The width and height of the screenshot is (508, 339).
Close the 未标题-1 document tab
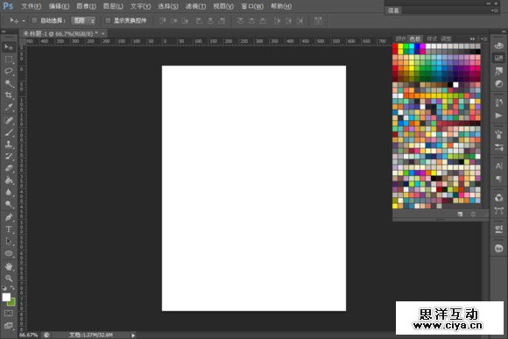pos(103,33)
